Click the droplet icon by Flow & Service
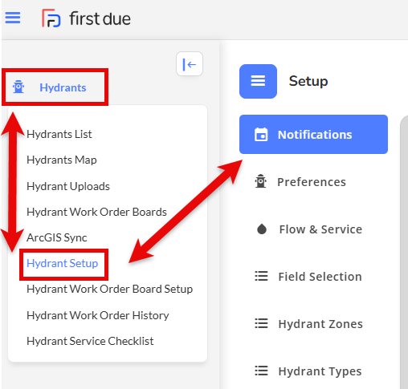408x389 pixels. 262,229
